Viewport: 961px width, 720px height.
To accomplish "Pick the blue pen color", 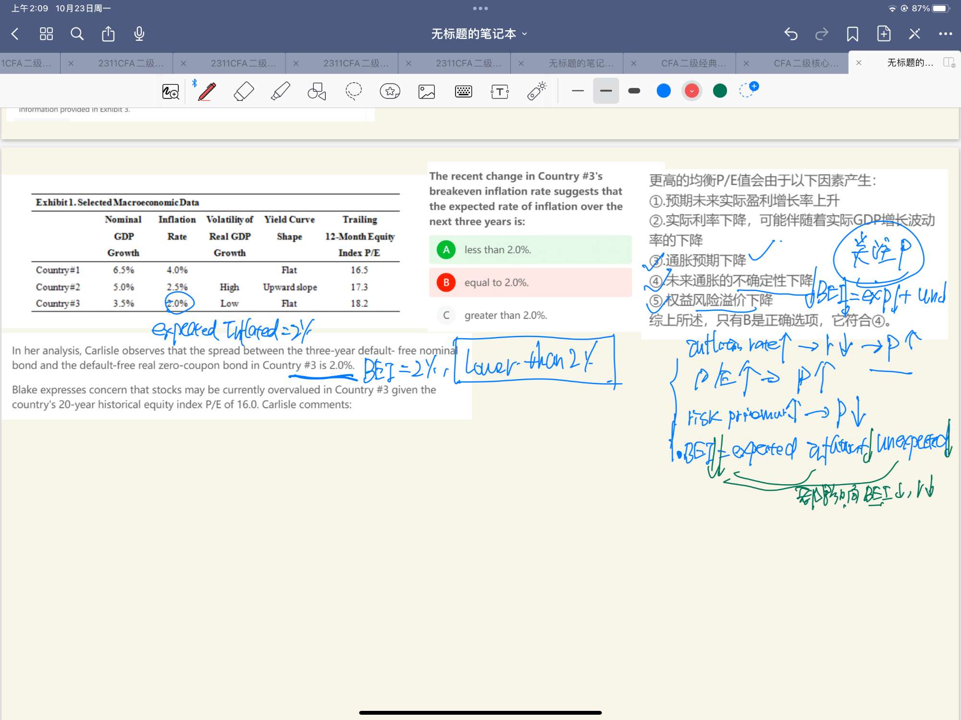I will click(664, 91).
